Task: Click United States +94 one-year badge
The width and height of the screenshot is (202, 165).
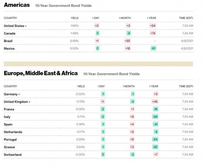Action: pyautogui.click(x=153, y=26)
